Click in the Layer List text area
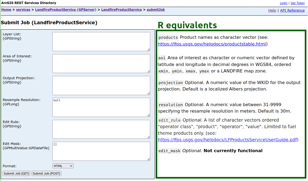This screenshot has width=308, height=181. coord(101,41)
